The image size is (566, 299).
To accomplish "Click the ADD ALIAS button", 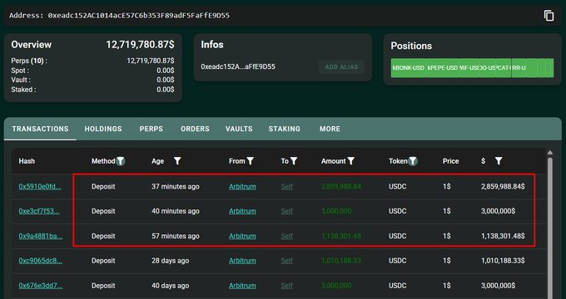I will pos(341,67).
